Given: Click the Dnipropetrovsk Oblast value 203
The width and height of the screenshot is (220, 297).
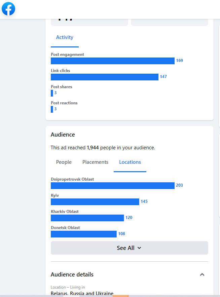Looking at the screenshot, I should tap(180, 186).
